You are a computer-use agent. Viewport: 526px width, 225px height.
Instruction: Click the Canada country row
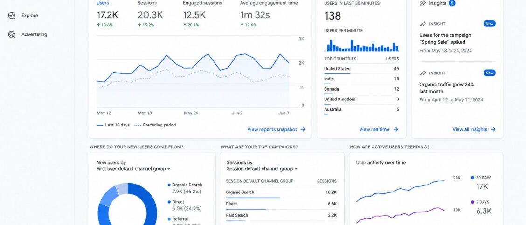362,89
